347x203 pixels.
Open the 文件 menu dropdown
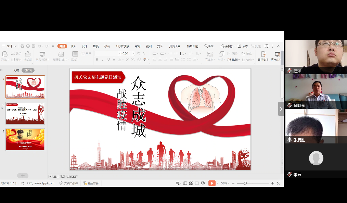tap(9, 46)
